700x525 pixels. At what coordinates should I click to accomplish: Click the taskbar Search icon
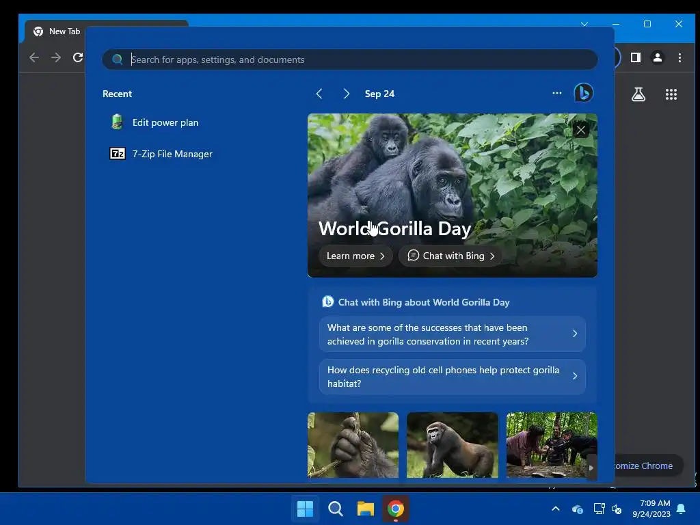click(x=335, y=509)
